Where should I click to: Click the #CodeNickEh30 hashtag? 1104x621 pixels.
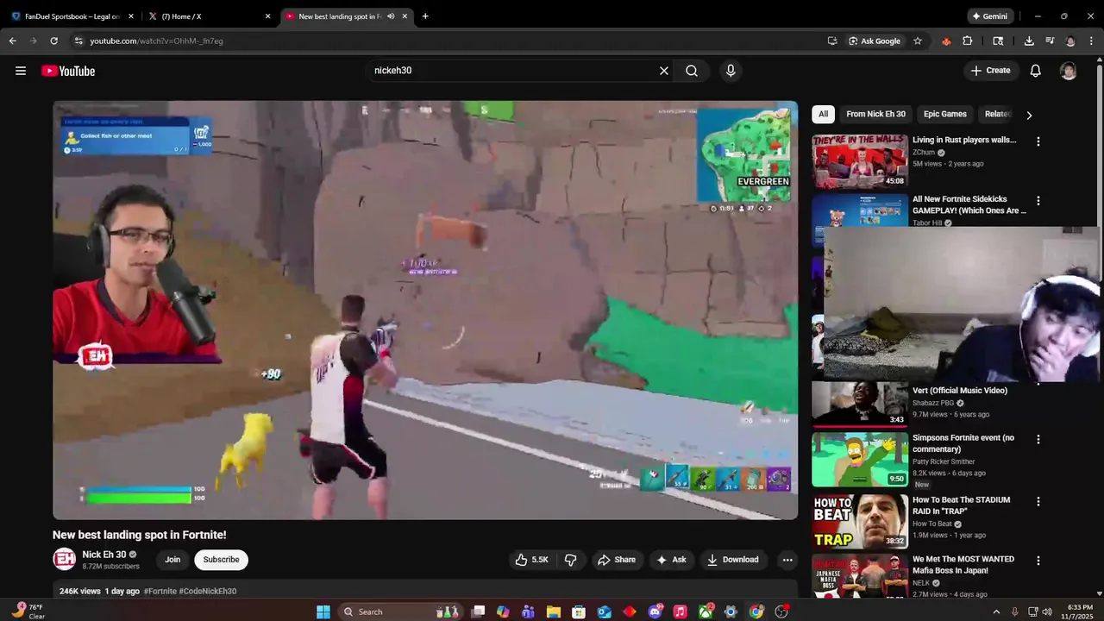208,592
